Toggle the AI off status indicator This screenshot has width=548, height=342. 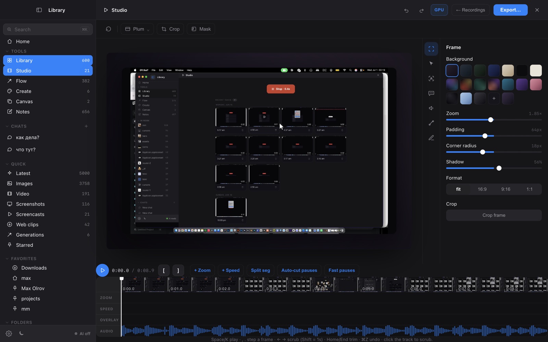[83, 333]
